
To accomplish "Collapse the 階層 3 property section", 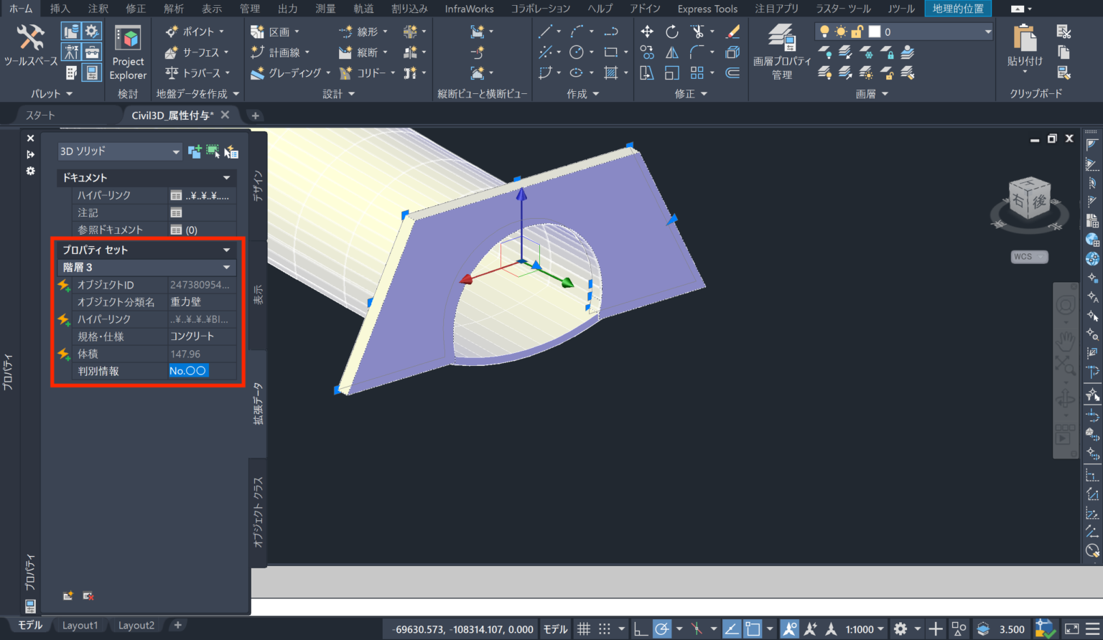I will pos(227,267).
